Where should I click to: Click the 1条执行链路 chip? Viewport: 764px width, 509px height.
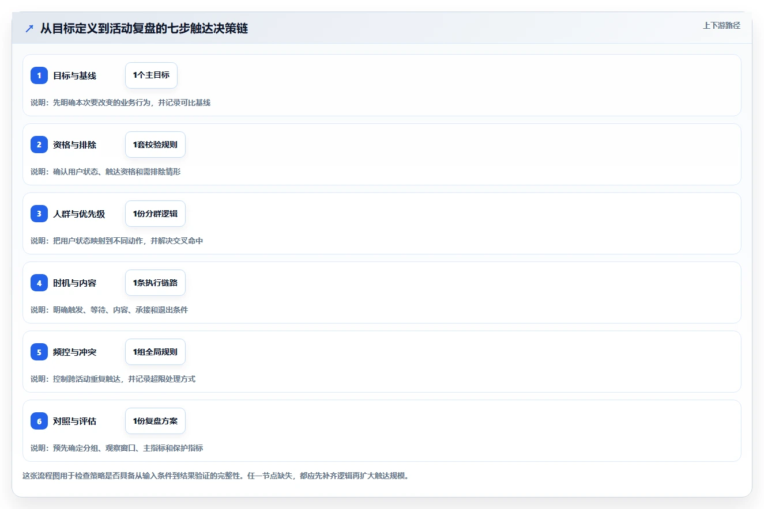tap(155, 283)
